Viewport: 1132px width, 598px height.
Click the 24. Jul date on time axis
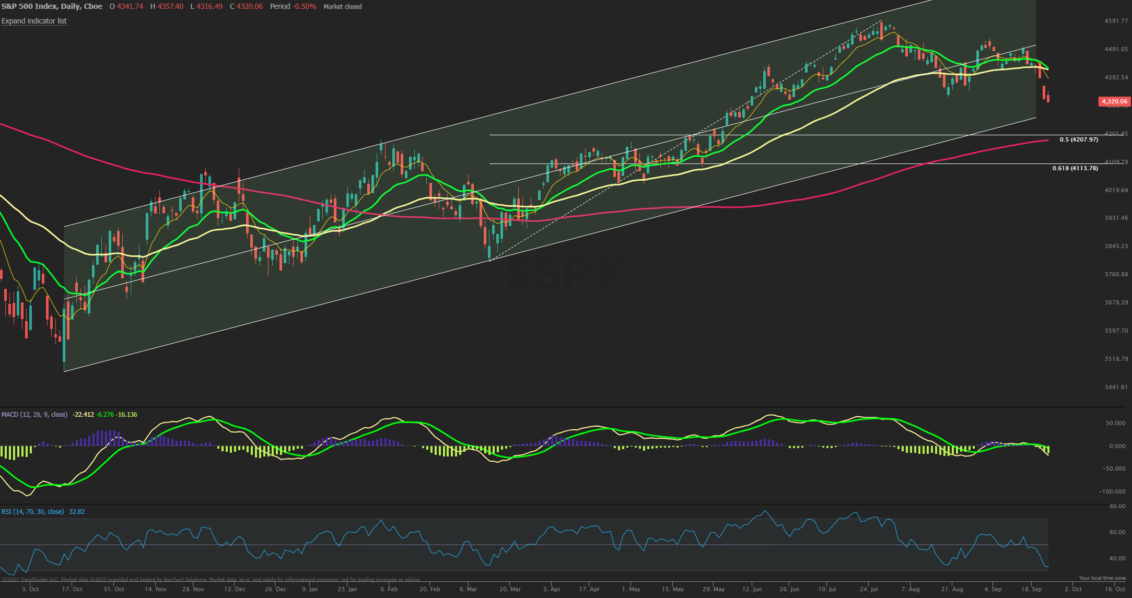(869, 589)
